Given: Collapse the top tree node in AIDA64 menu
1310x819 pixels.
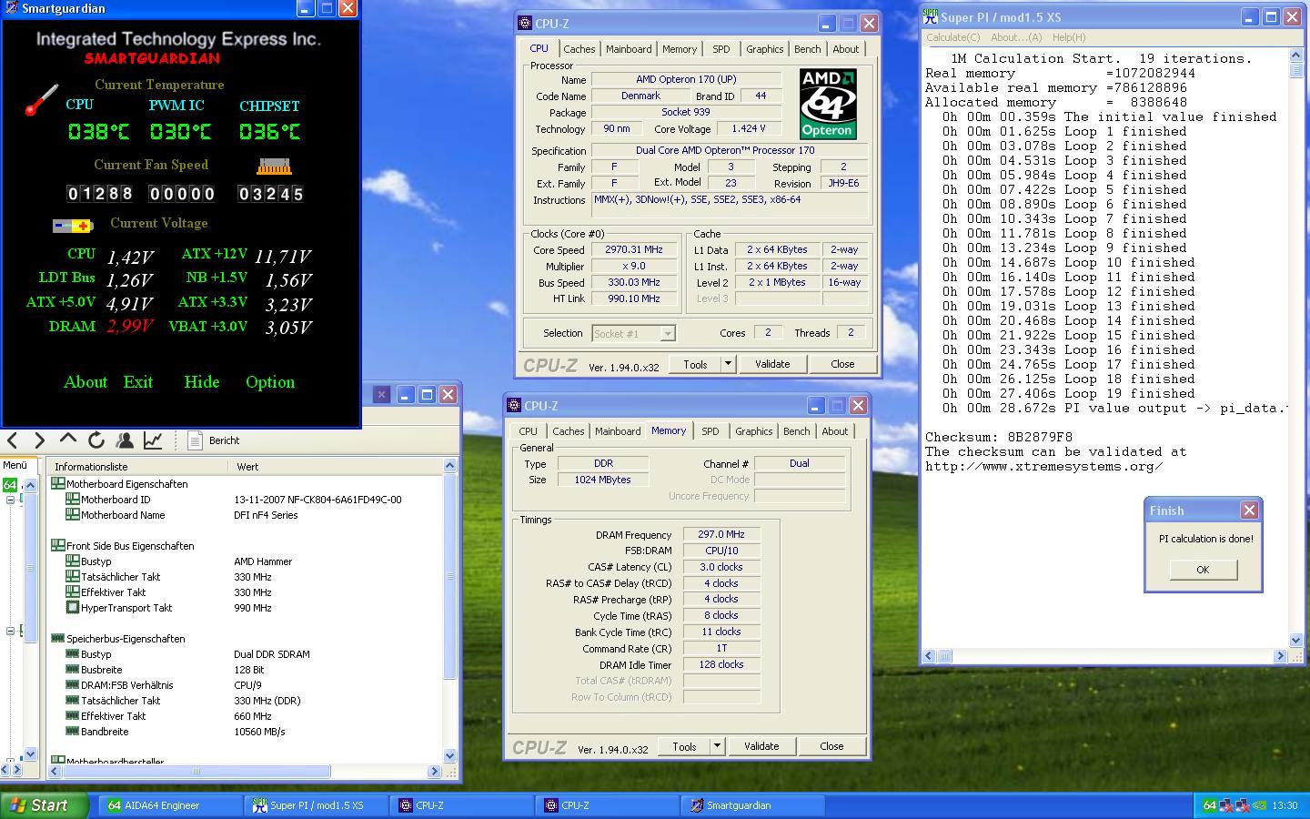Looking at the screenshot, I should (x=10, y=499).
